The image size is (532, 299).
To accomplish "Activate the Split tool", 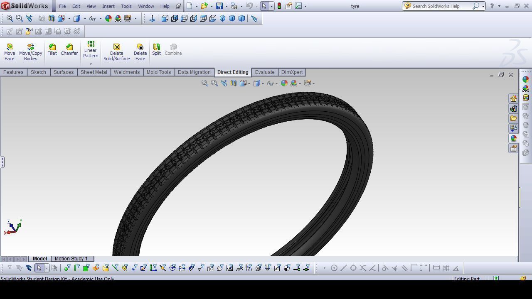I will click(156, 50).
